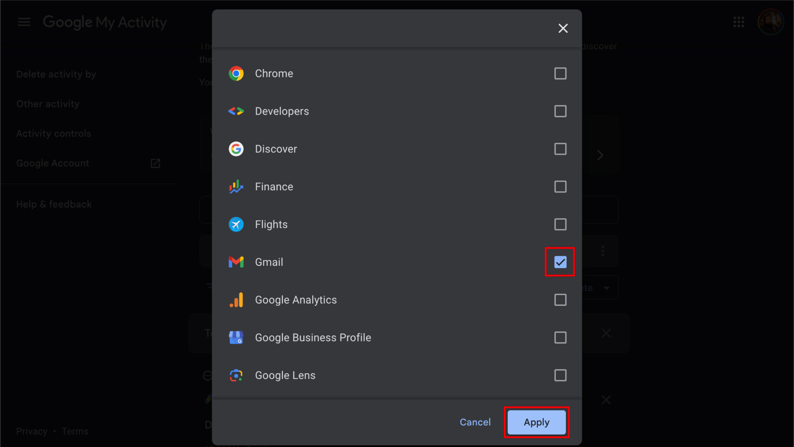The width and height of the screenshot is (794, 447).
Task: Enable the Flights checkbox
Action: point(560,224)
